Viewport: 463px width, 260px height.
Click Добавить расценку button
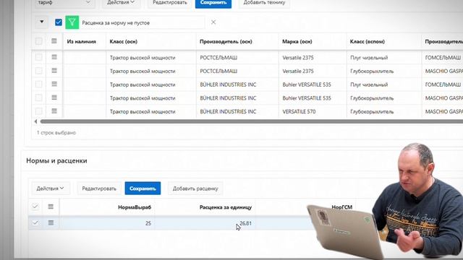(195, 188)
